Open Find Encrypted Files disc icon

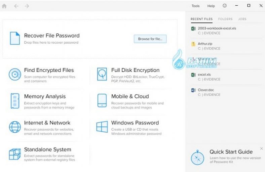click(x=15, y=74)
